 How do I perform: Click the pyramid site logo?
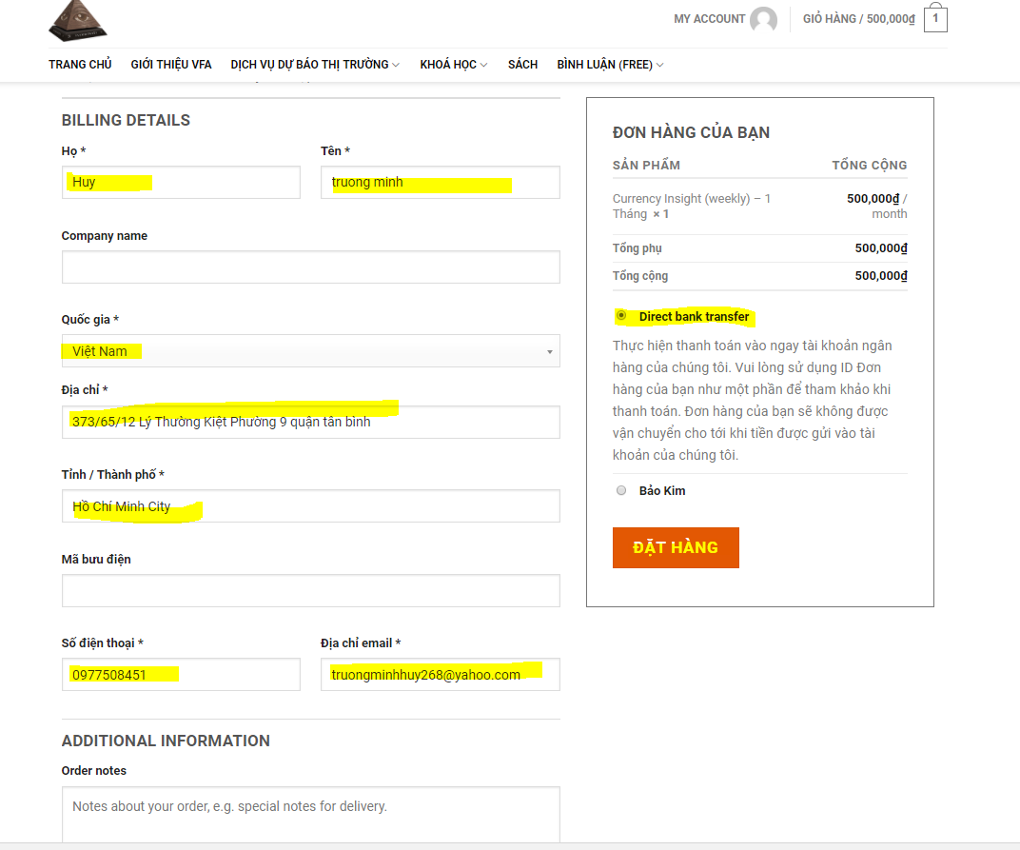click(78, 21)
